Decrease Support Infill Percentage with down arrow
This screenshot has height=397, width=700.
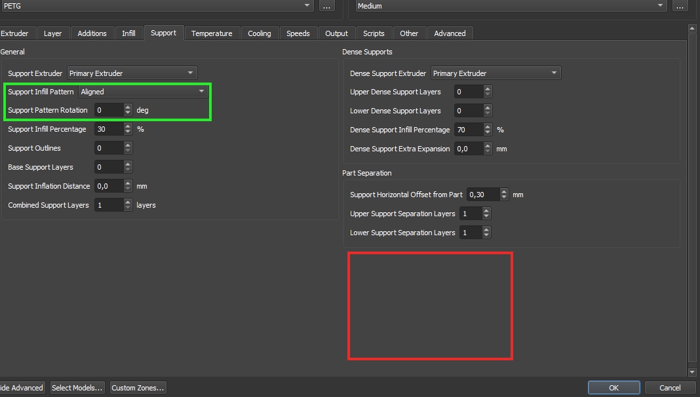[128, 132]
